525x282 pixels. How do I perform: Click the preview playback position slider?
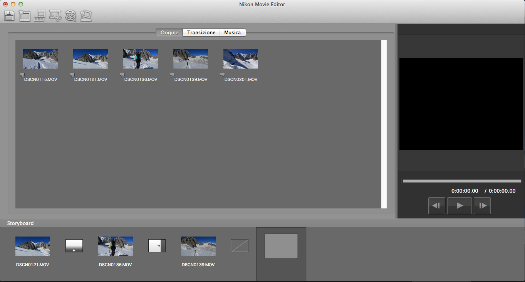(x=461, y=181)
